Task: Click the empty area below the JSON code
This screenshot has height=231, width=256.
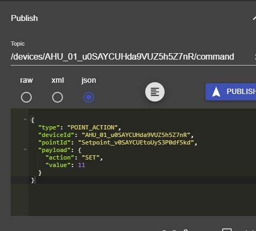Action: point(141,200)
